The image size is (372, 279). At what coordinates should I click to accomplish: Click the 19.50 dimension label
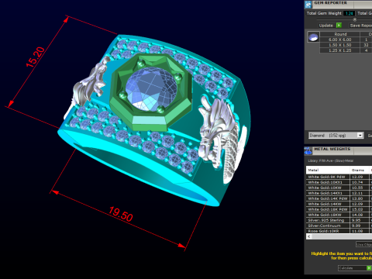121,214
